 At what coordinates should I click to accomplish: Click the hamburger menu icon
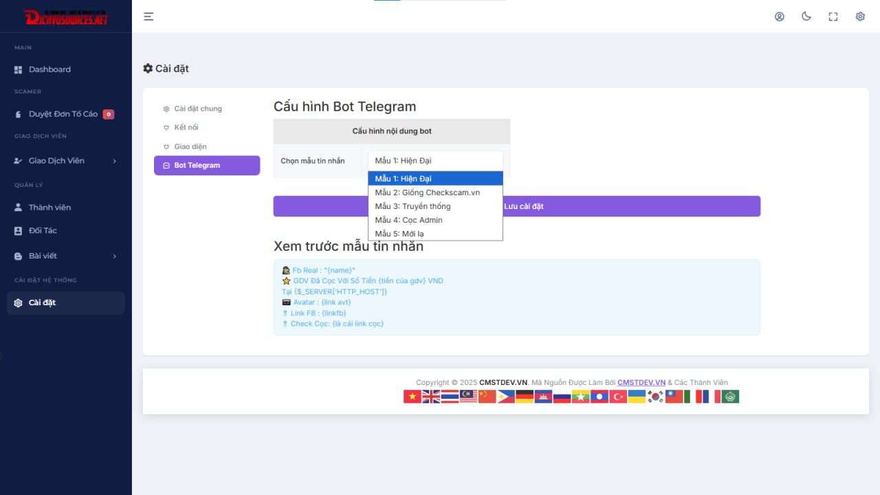click(x=148, y=16)
